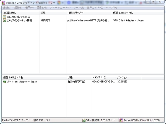Maximize the PacketiX VPN window
Image resolution: width=166 pixels, height=124 pixels.
coord(153,2)
